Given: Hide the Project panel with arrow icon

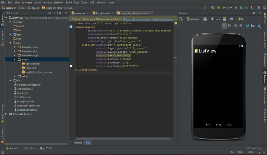Looking at the screenshot, I should [66, 13].
